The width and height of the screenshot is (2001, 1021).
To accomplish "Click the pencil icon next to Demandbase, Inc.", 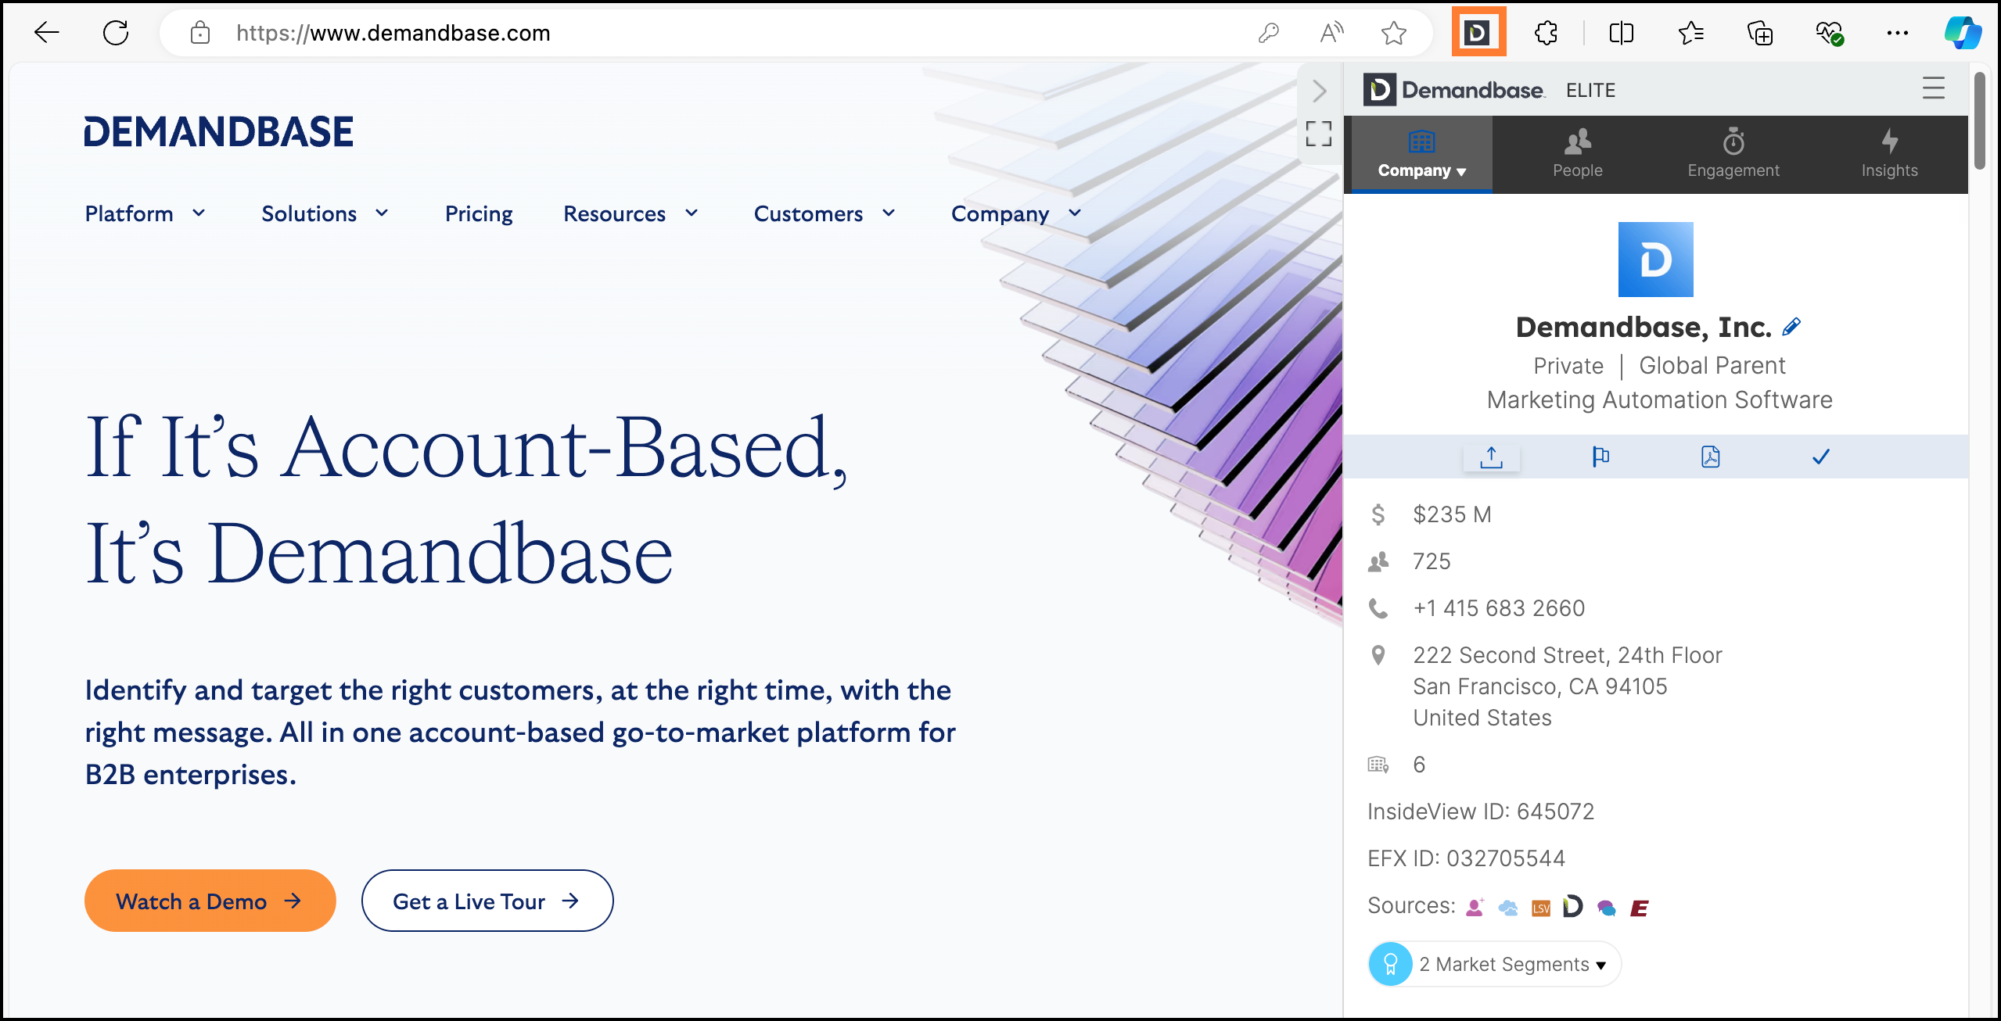I will [1791, 327].
